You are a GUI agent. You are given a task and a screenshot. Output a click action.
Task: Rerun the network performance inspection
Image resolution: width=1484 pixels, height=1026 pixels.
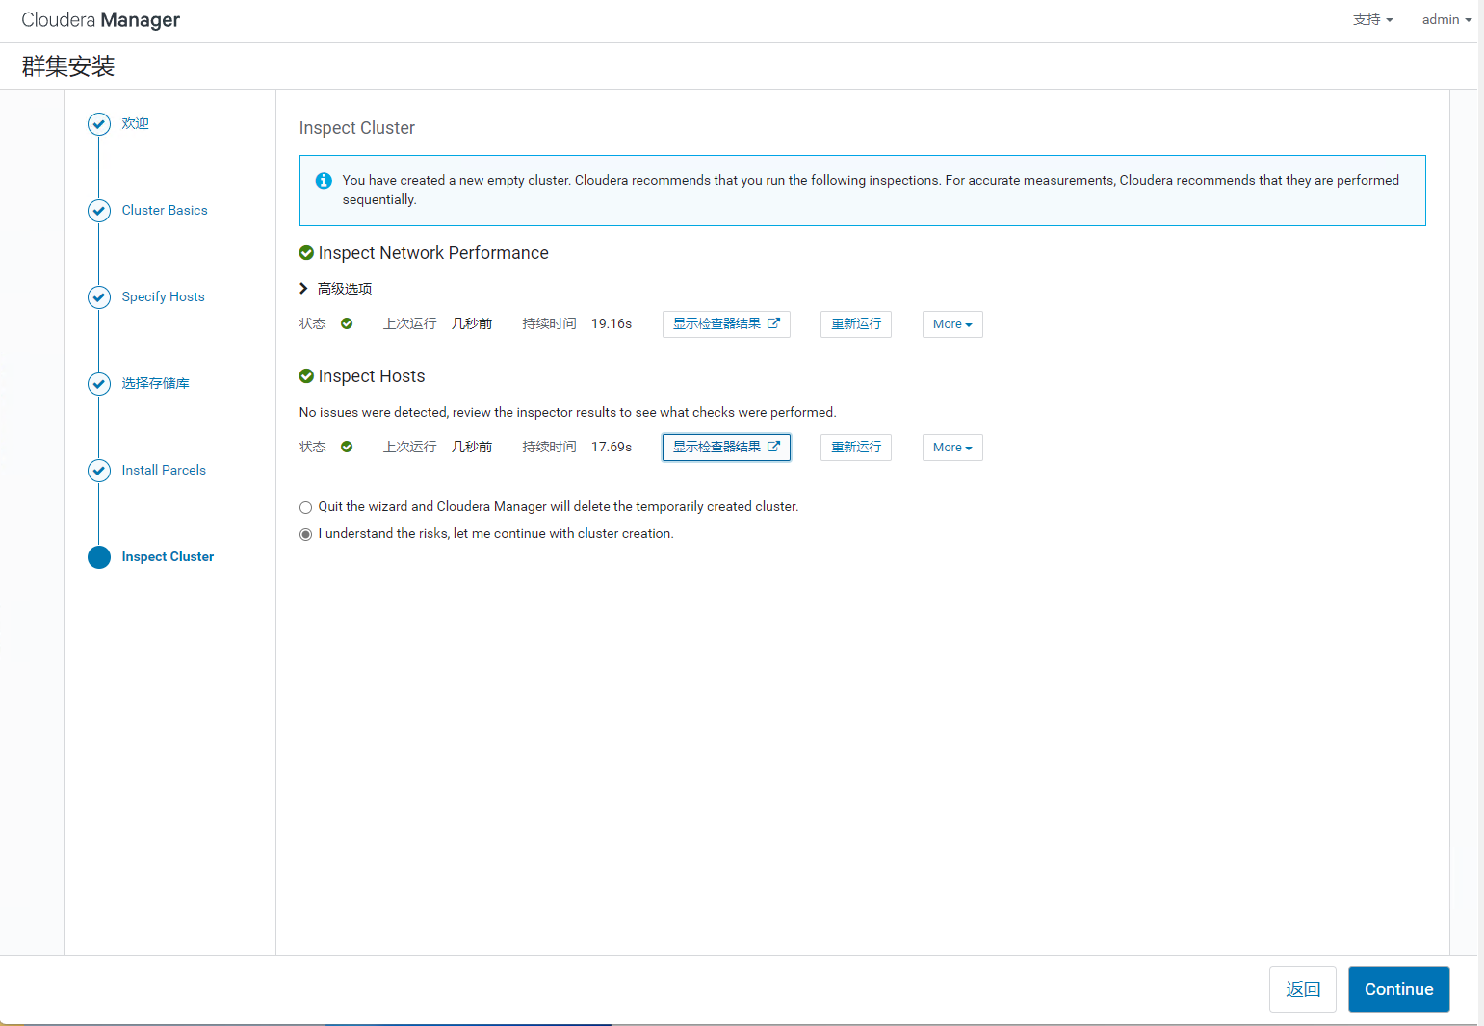coord(855,324)
